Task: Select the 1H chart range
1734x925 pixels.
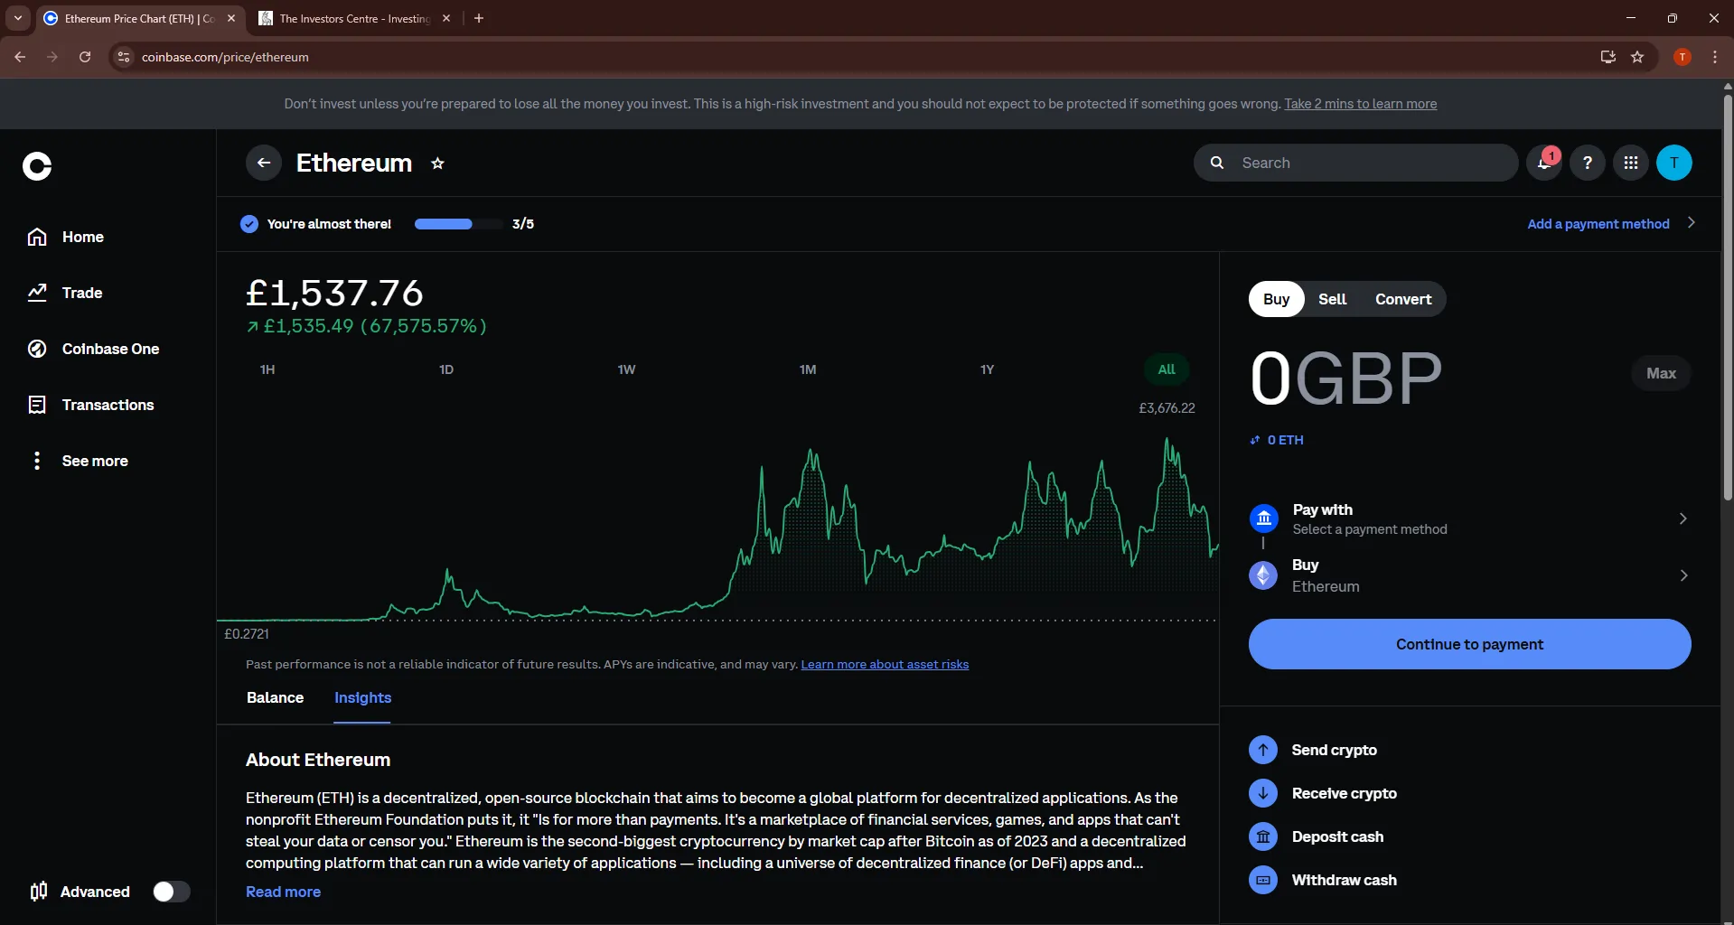Action: click(267, 369)
